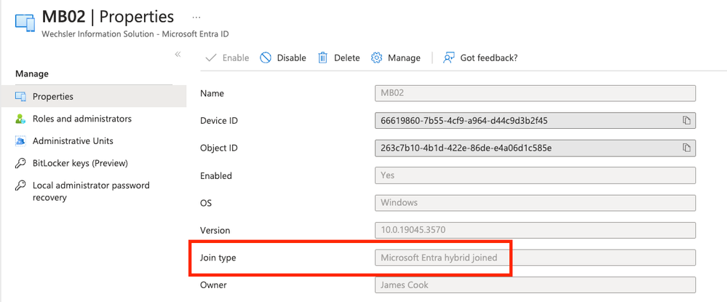
Task: Click the Manage toolbar button
Action: pyautogui.click(x=395, y=58)
